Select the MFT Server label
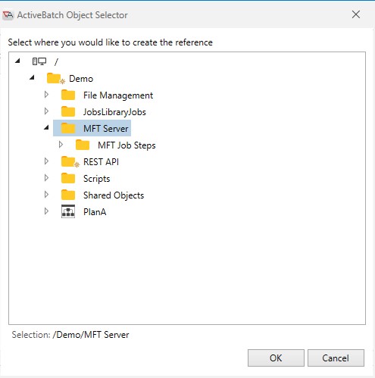The height and width of the screenshot is (378, 375). 106,129
